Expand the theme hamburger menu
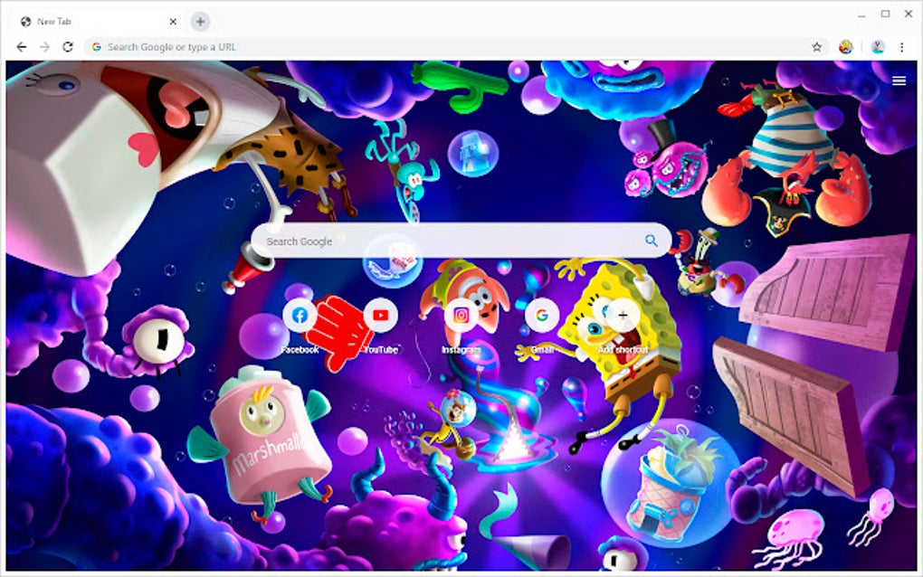This screenshot has height=577, width=923. click(x=899, y=80)
